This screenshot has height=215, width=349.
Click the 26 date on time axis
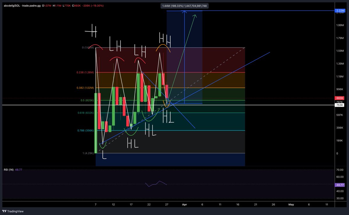point(273,205)
